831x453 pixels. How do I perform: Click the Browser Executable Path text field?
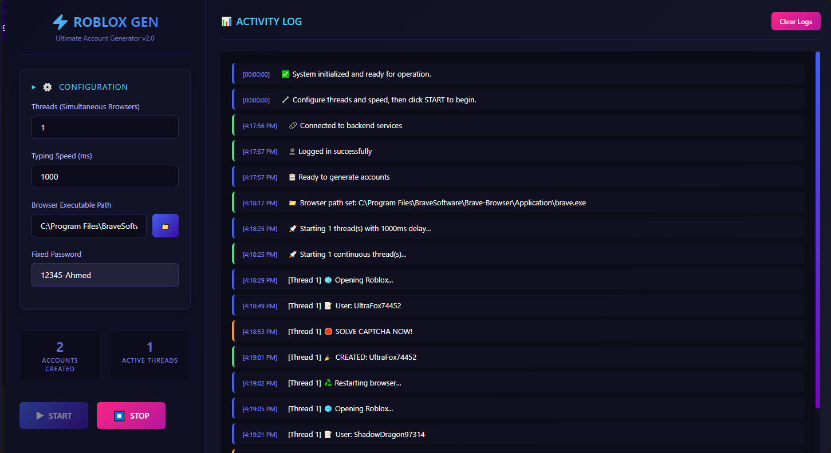[x=89, y=226]
